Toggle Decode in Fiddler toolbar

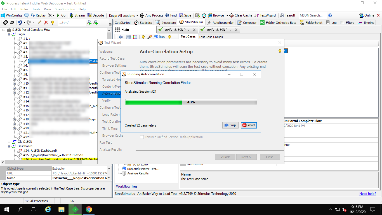click(96, 15)
